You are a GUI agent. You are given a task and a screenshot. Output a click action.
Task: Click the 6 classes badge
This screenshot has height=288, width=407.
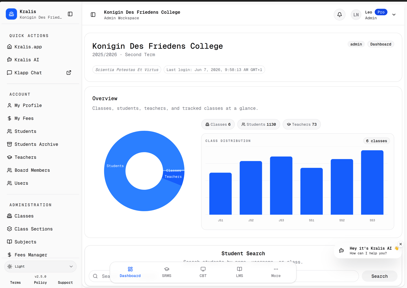pyautogui.click(x=376, y=141)
